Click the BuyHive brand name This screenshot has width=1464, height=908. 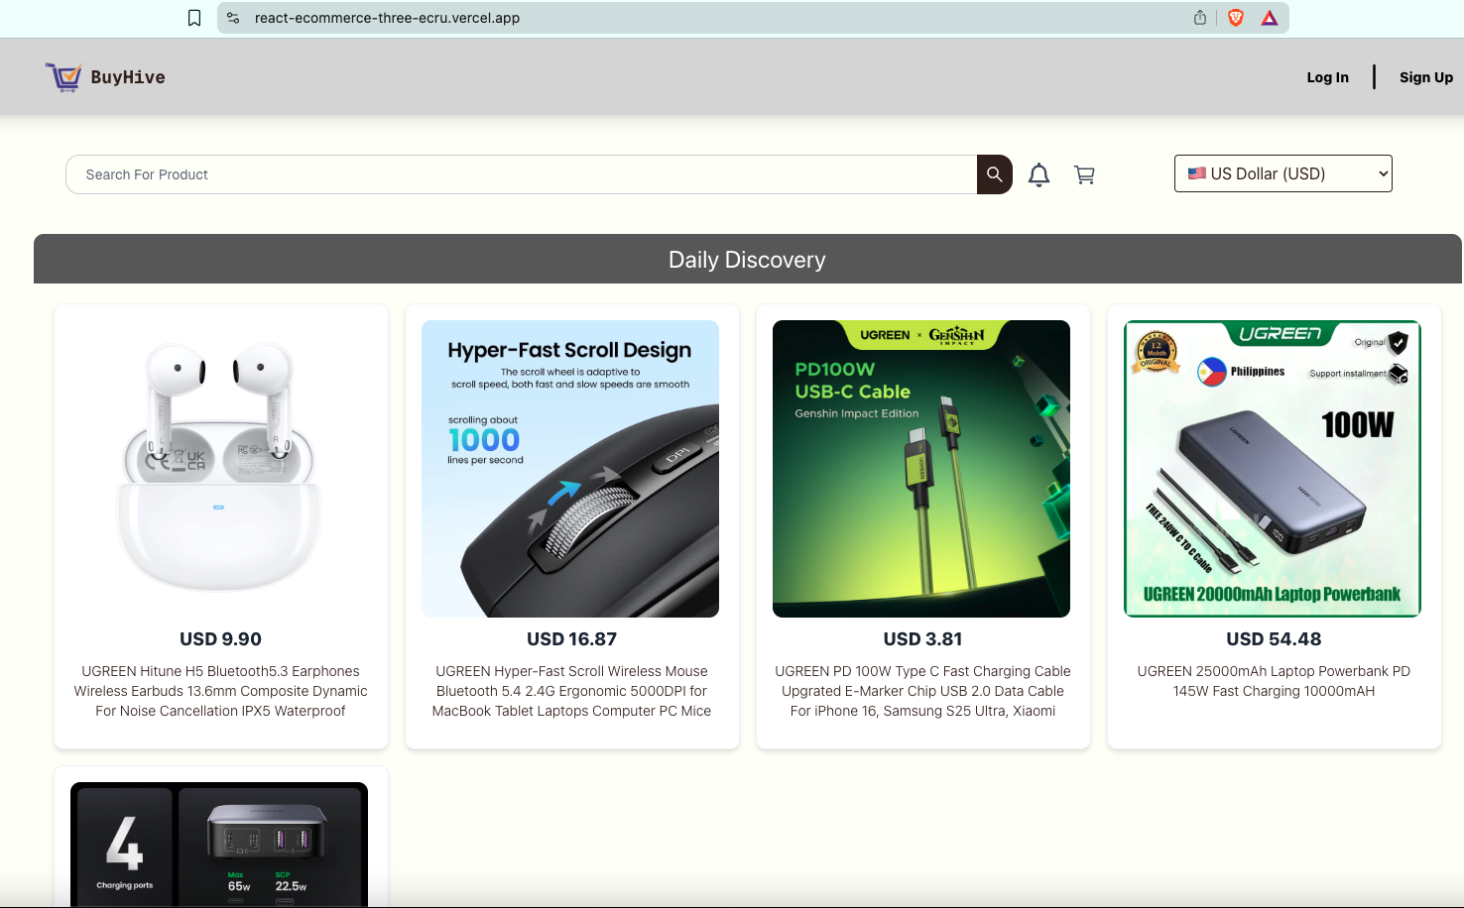point(128,77)
